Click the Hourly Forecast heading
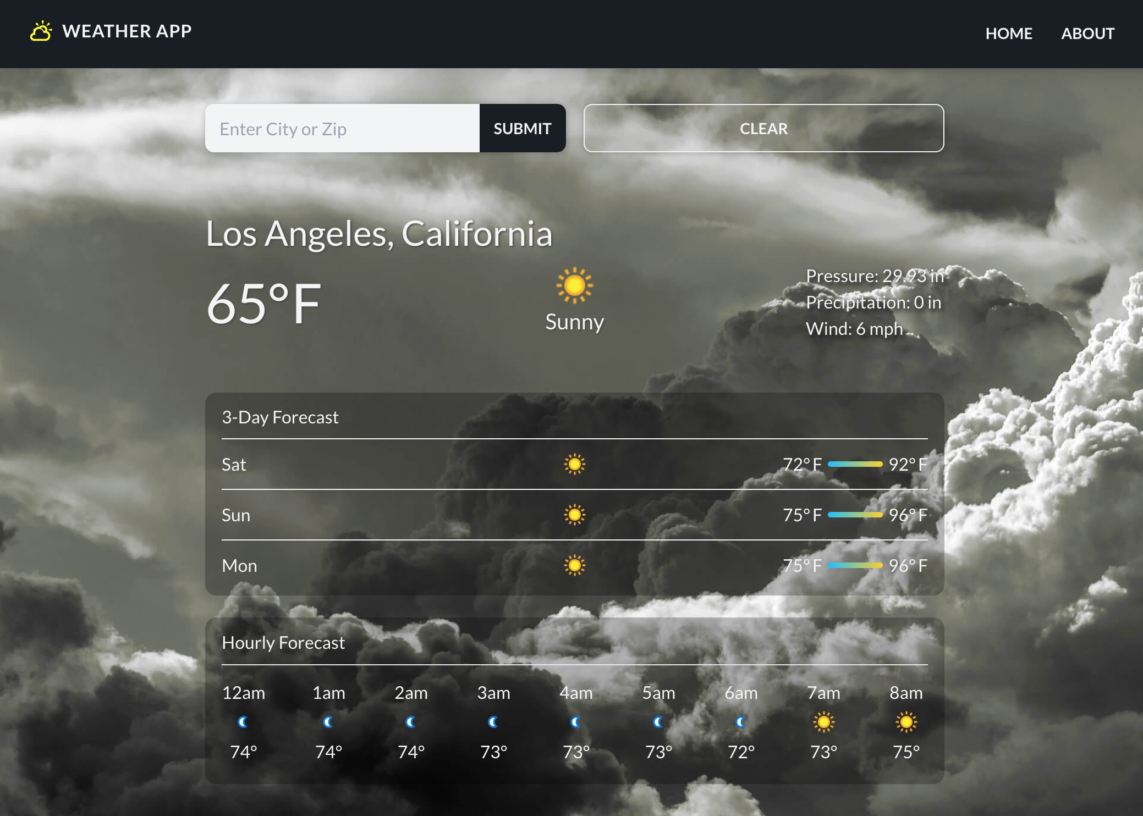 283,643
